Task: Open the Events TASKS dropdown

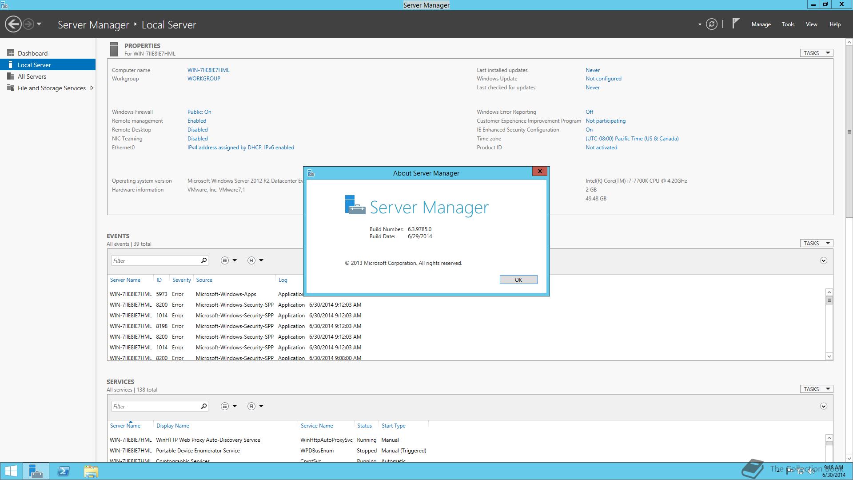Action: pos(817,243)
